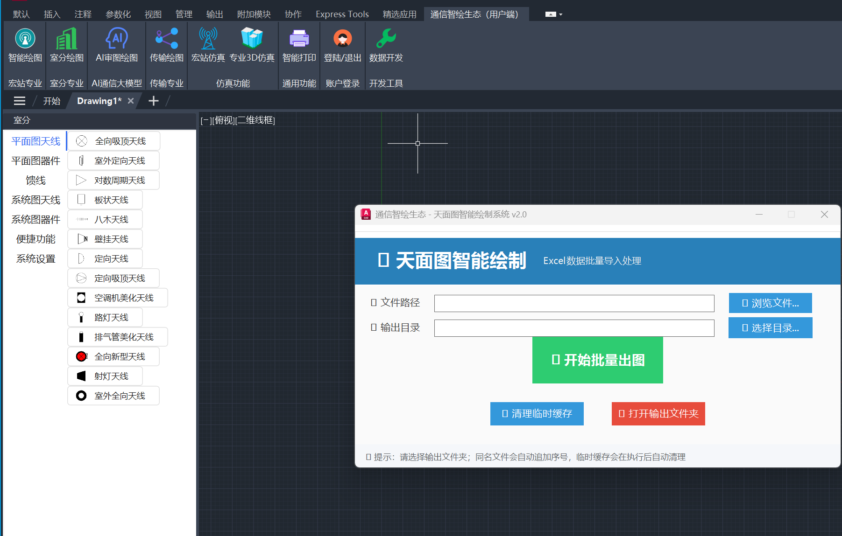
Task: Insert a 定向吸顶天线 antenna
Action: point(113,278)
